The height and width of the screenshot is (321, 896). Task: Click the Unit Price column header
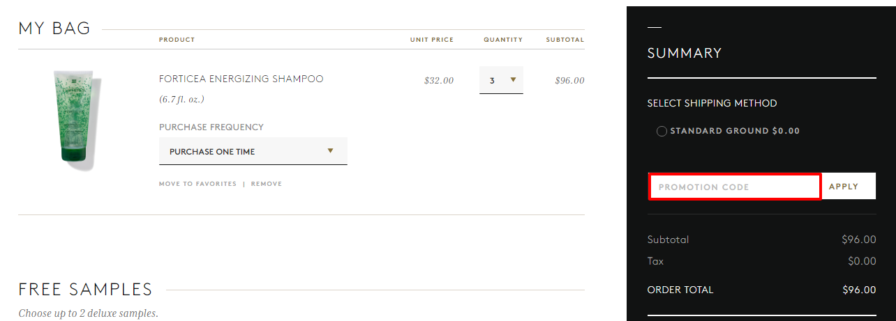click(432, 40)
